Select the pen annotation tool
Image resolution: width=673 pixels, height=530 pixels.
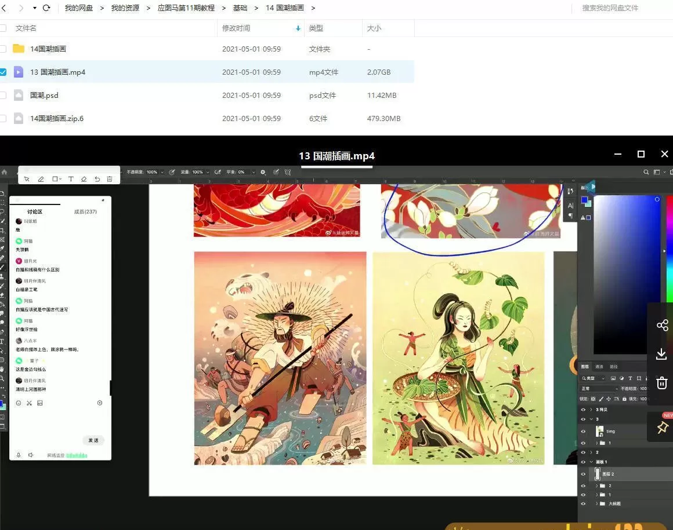[x=41, y=179]
